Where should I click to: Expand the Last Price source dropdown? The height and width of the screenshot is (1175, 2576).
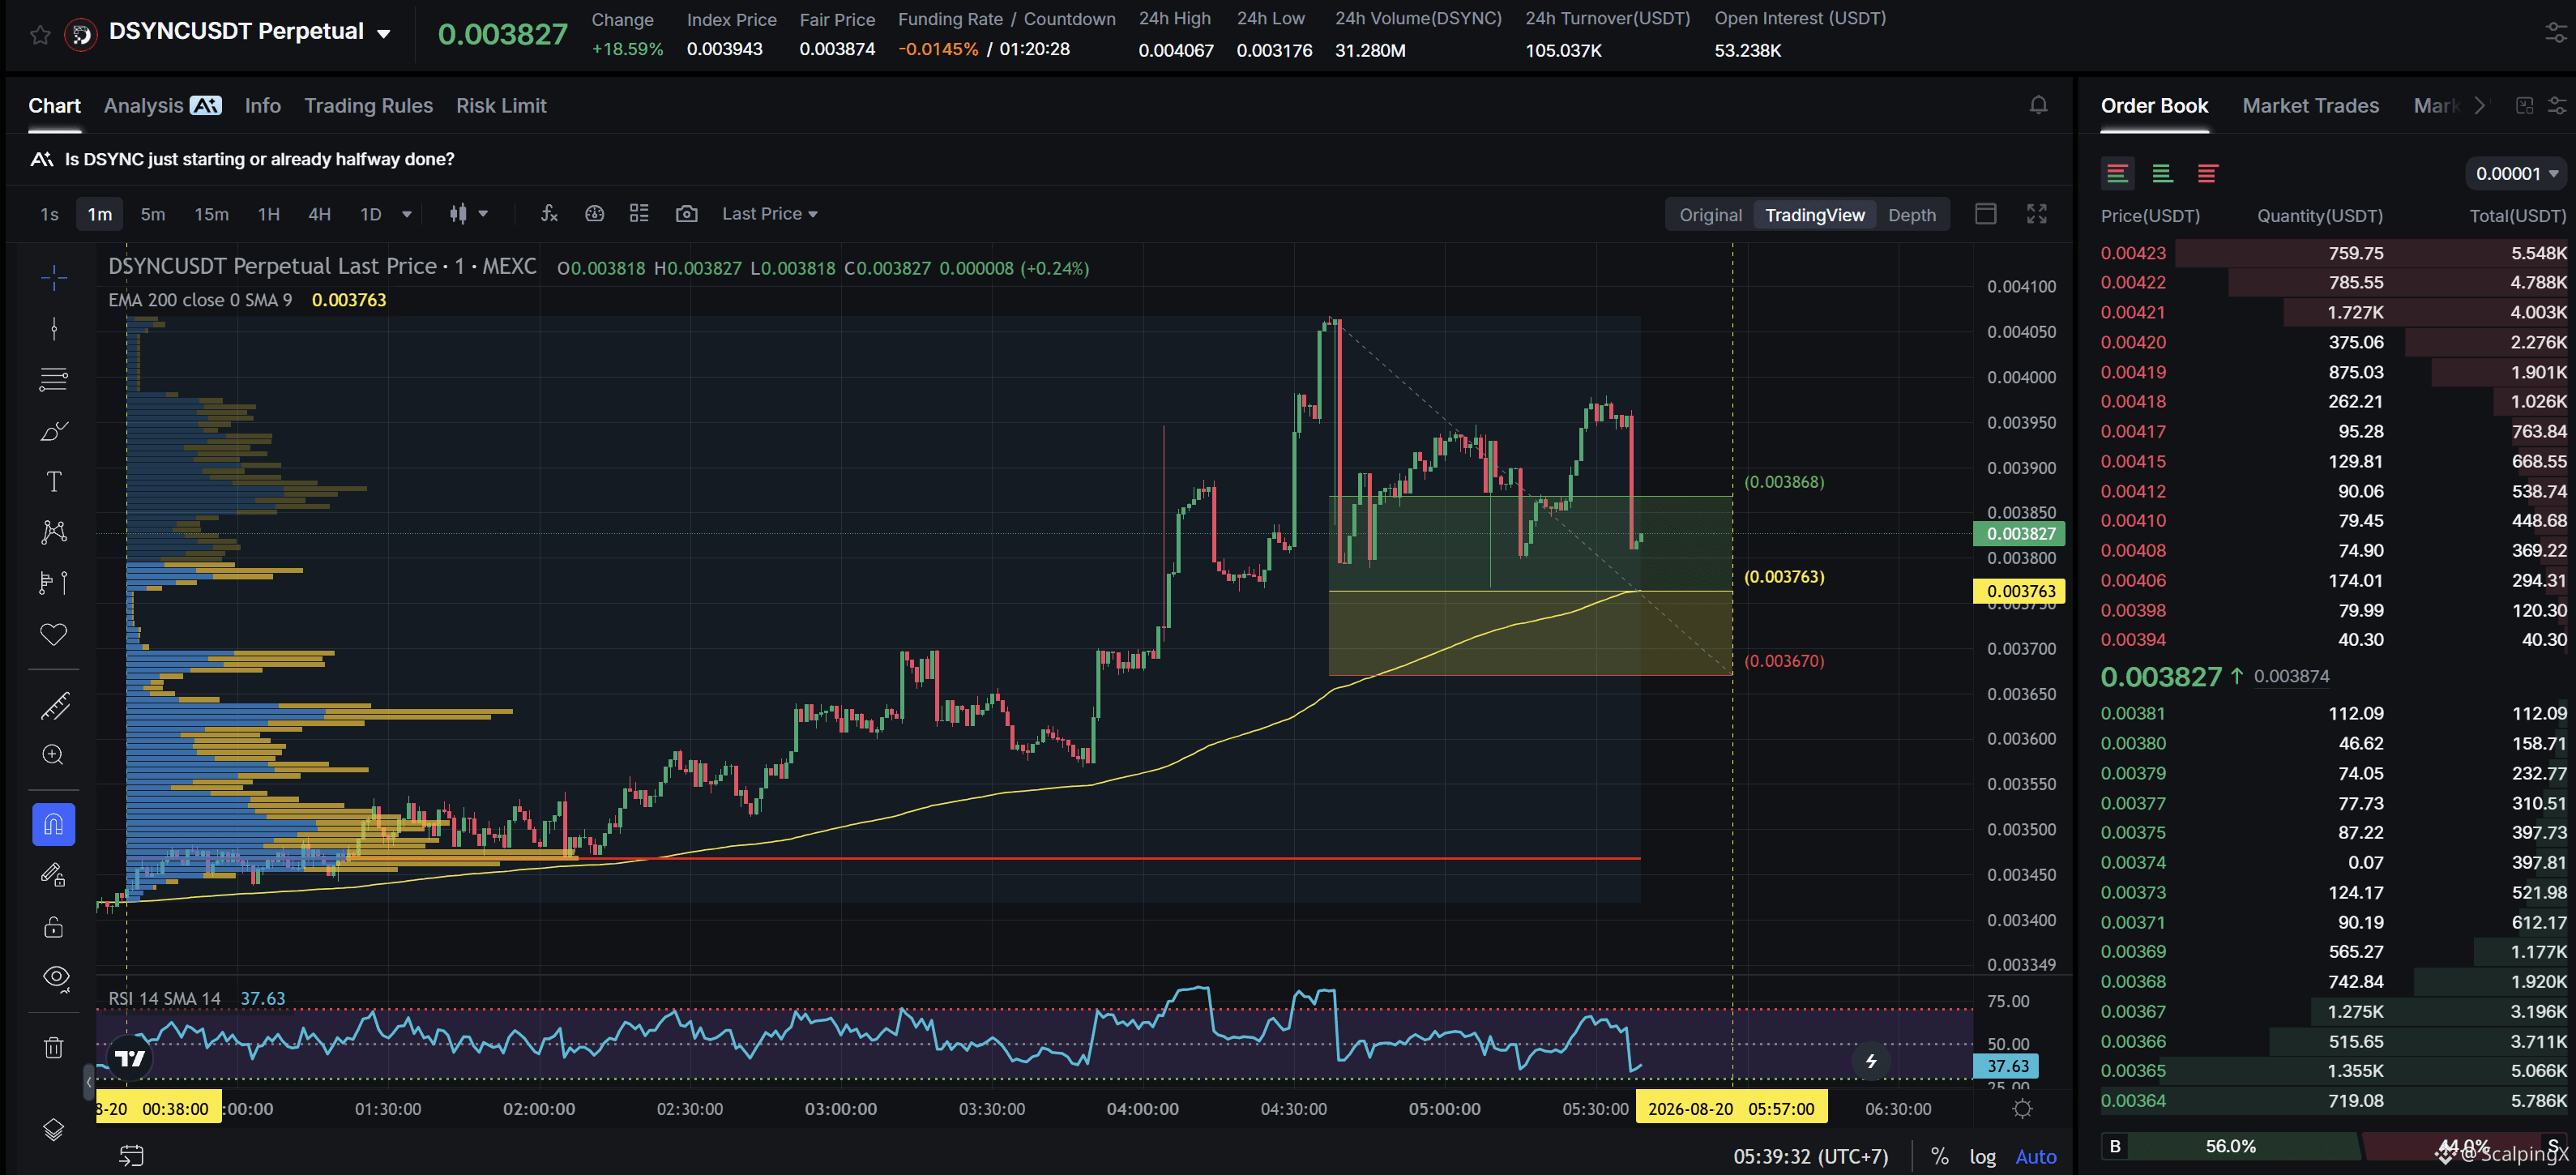tap(770, 214)
